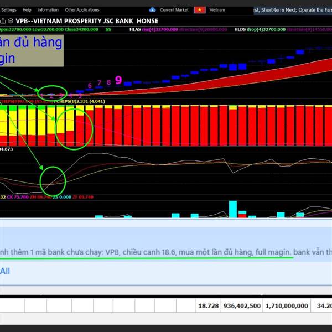The height and width of the screenshot is (332, 332).
Task: Click the HLDS drop(4)32700.000 label
Action: [x=260, y=29]
